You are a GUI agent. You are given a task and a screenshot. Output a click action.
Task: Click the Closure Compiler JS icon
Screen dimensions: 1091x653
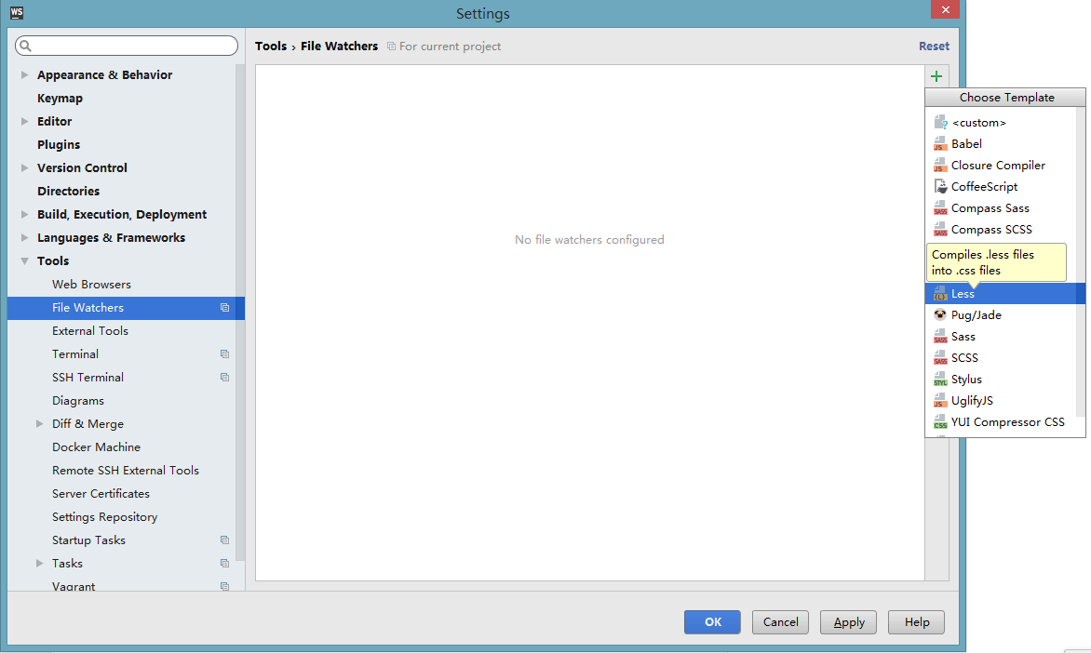tap(940, 166)
